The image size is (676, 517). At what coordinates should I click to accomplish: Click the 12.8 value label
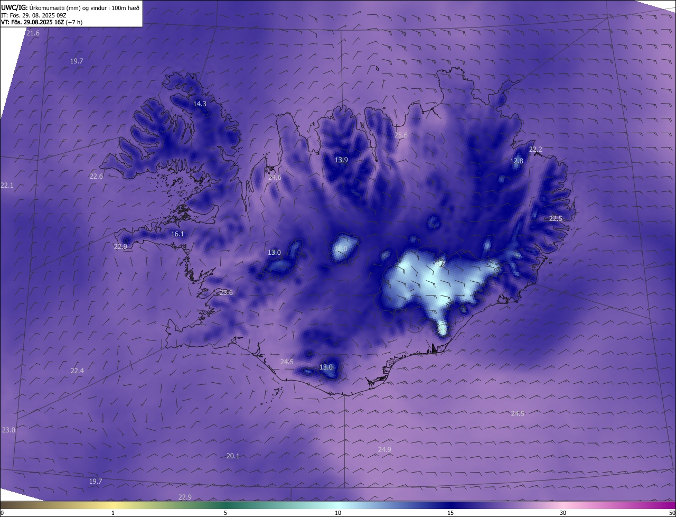pos(517,161)
